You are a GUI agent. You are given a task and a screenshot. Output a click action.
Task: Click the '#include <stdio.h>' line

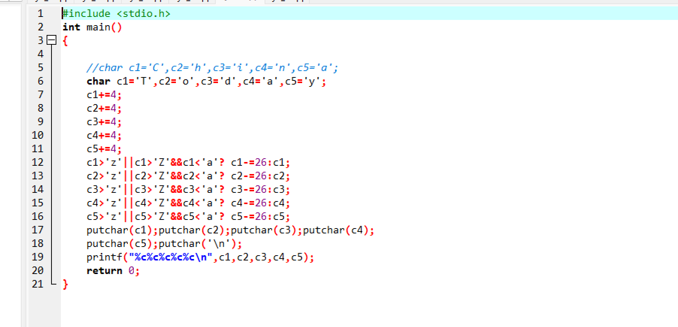click(117, 14)
